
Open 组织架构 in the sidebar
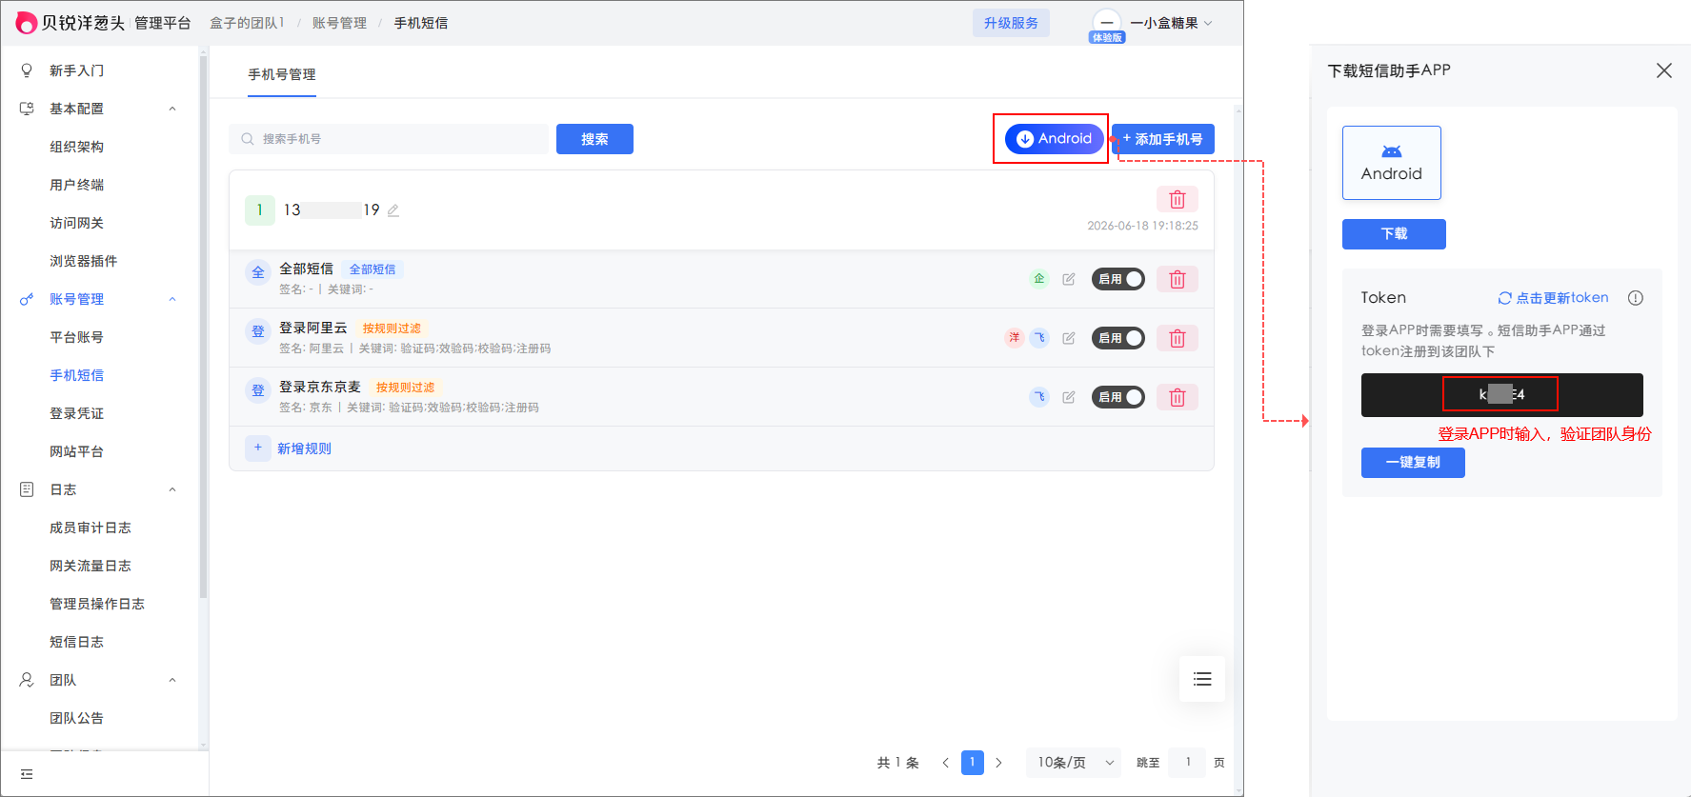point(76,147)
